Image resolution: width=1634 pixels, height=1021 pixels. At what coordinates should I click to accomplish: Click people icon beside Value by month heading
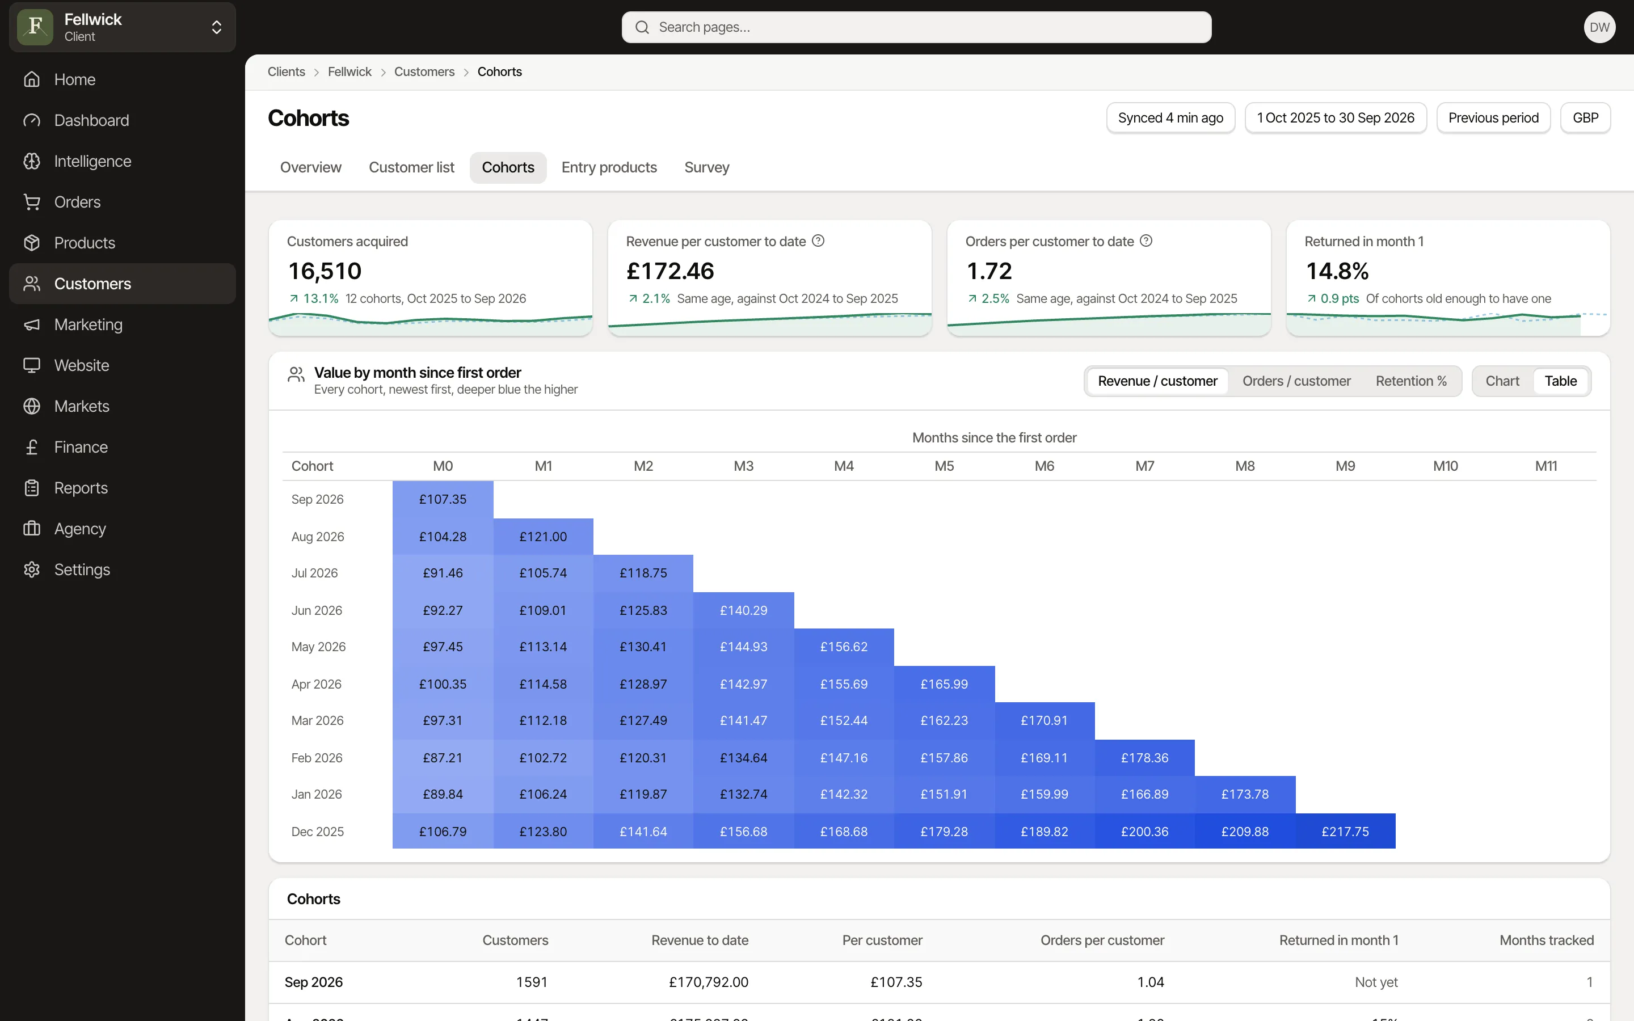(x=296, y=375)
